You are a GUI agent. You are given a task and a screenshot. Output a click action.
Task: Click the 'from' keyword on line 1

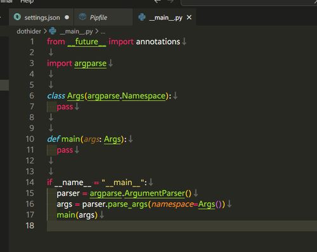[56, 42]
